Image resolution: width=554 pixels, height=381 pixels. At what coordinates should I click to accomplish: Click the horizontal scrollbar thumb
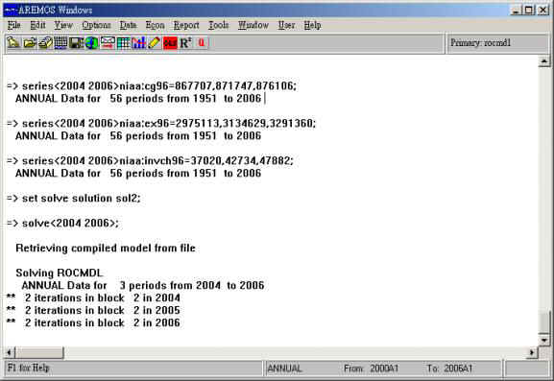coord(39,352)
